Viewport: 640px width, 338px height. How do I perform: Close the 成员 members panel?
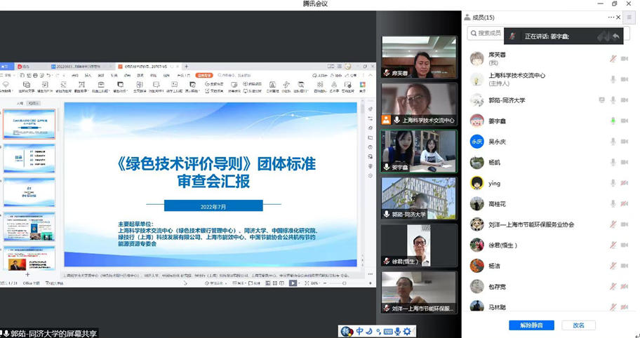point(618,18)
